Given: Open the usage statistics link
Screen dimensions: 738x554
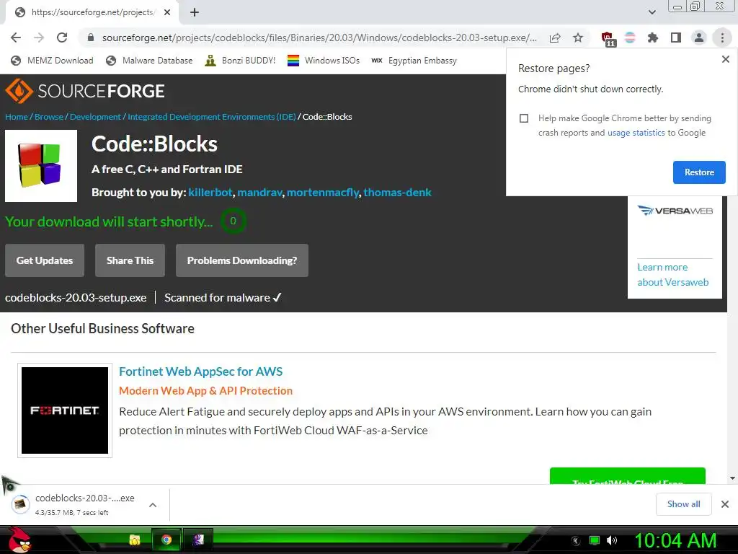Looking at the screenshot, I should pos(636,133).
